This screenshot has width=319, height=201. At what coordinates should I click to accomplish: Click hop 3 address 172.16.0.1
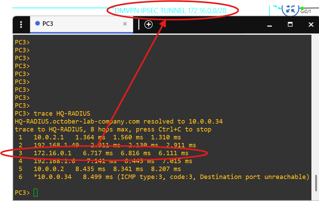(52, 153)
